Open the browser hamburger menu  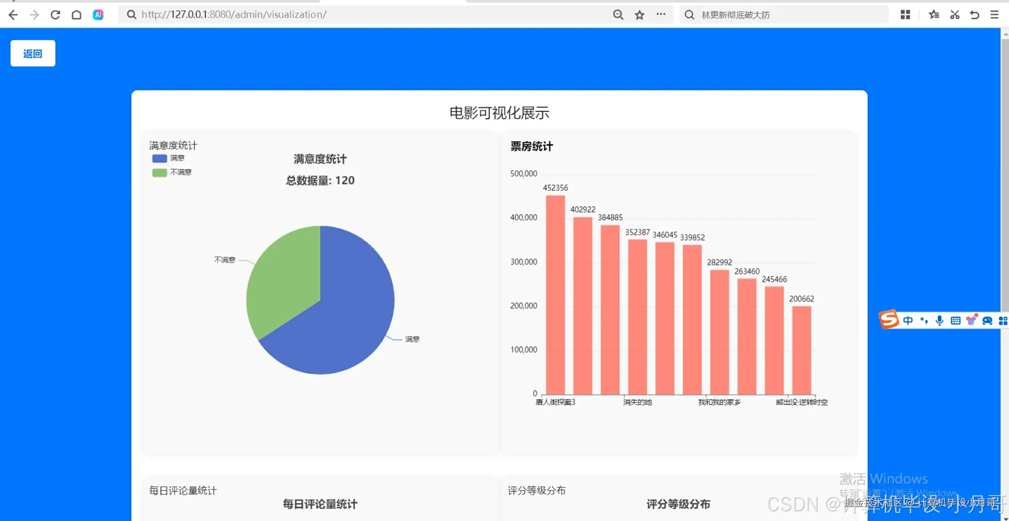[x=995, y=15]
